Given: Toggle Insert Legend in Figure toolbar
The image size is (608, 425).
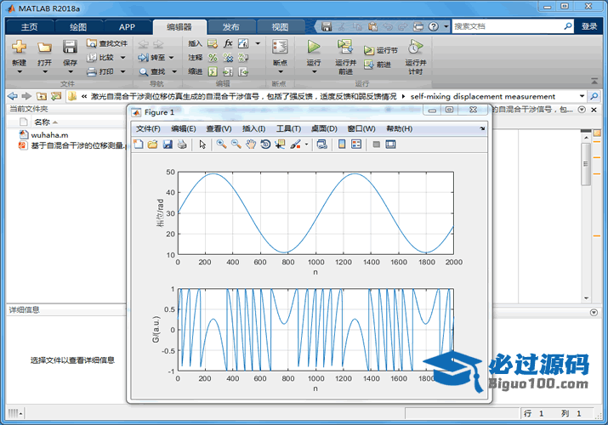Looking at the screenshot, I should click(356, 144).
